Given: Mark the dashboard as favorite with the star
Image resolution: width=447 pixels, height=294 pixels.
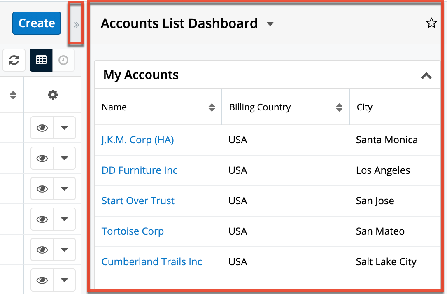Looking at the screenshot, I should tap(431, 23).
